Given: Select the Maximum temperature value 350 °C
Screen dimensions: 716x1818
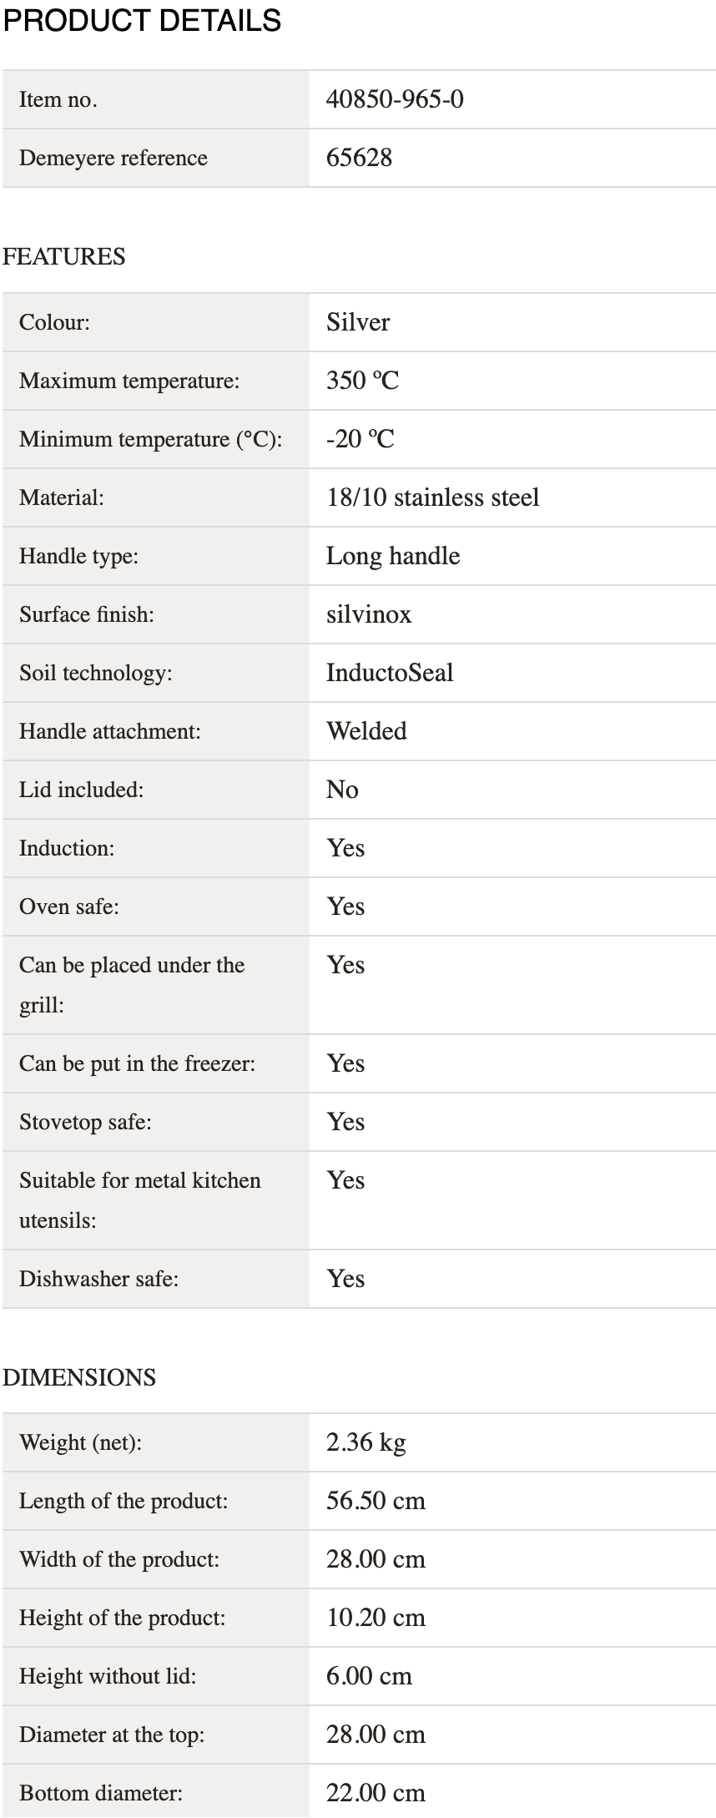Looking at the screenshot, I should click(x=363, y=381).
